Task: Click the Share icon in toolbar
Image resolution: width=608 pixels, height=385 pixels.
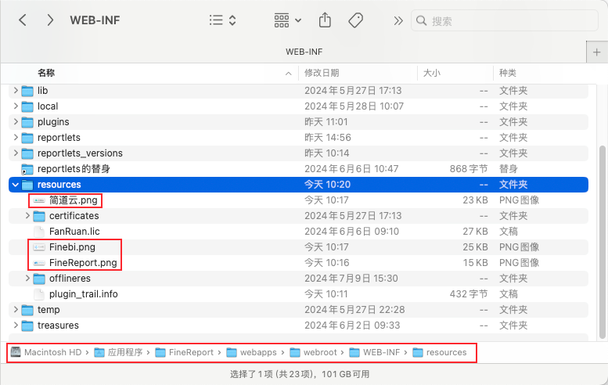Action: click(325, 20)
